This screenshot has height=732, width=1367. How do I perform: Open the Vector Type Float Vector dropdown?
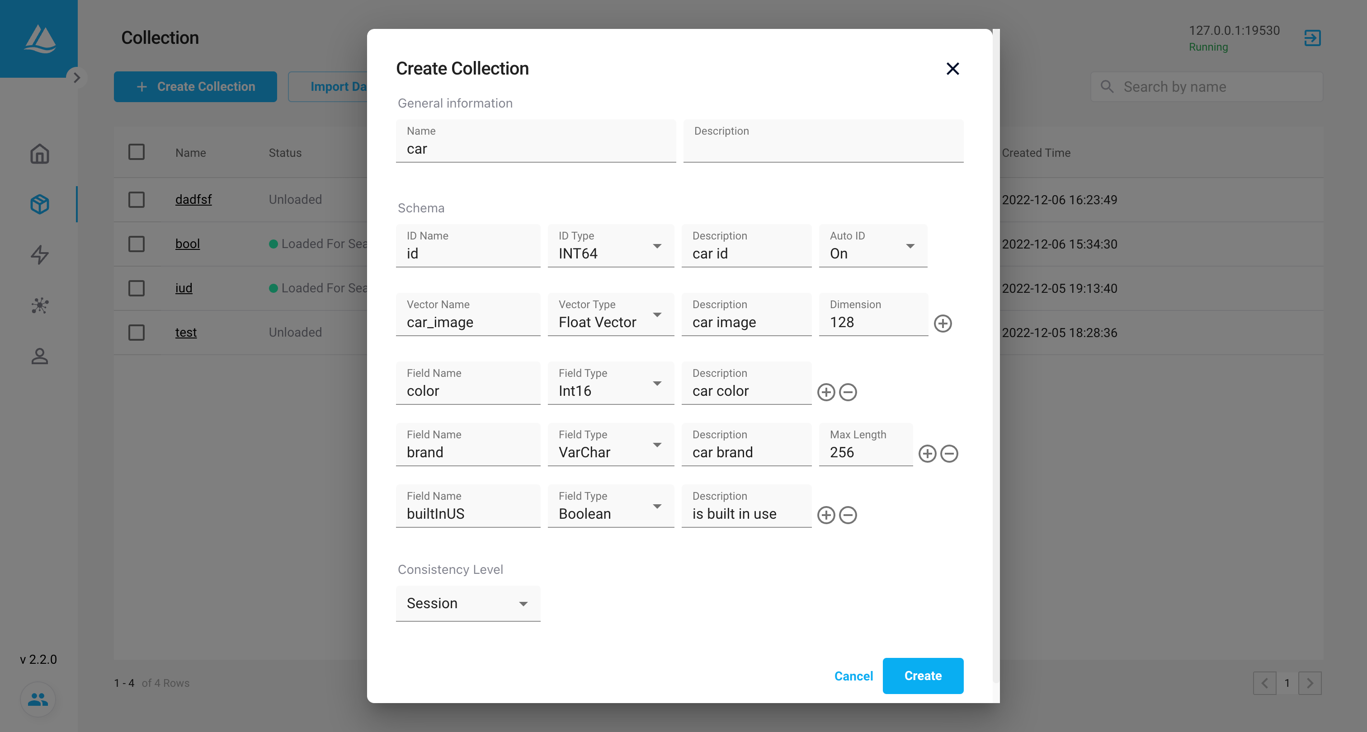coord(610,315)
